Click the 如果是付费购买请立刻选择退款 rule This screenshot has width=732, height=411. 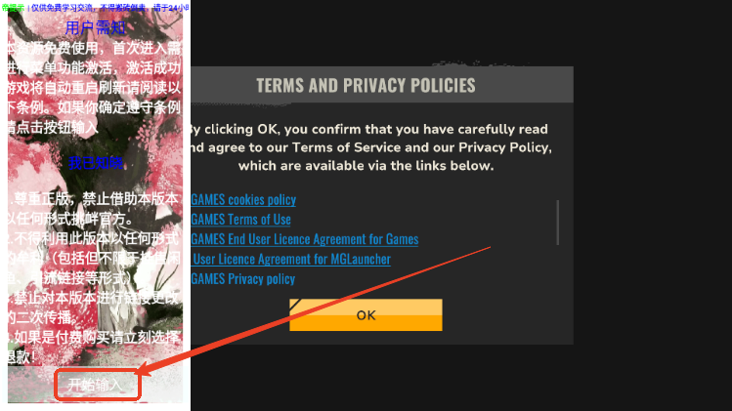point(94,348)
